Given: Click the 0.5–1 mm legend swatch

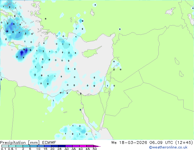Looking at the screenshot, I should coord(12,146).
